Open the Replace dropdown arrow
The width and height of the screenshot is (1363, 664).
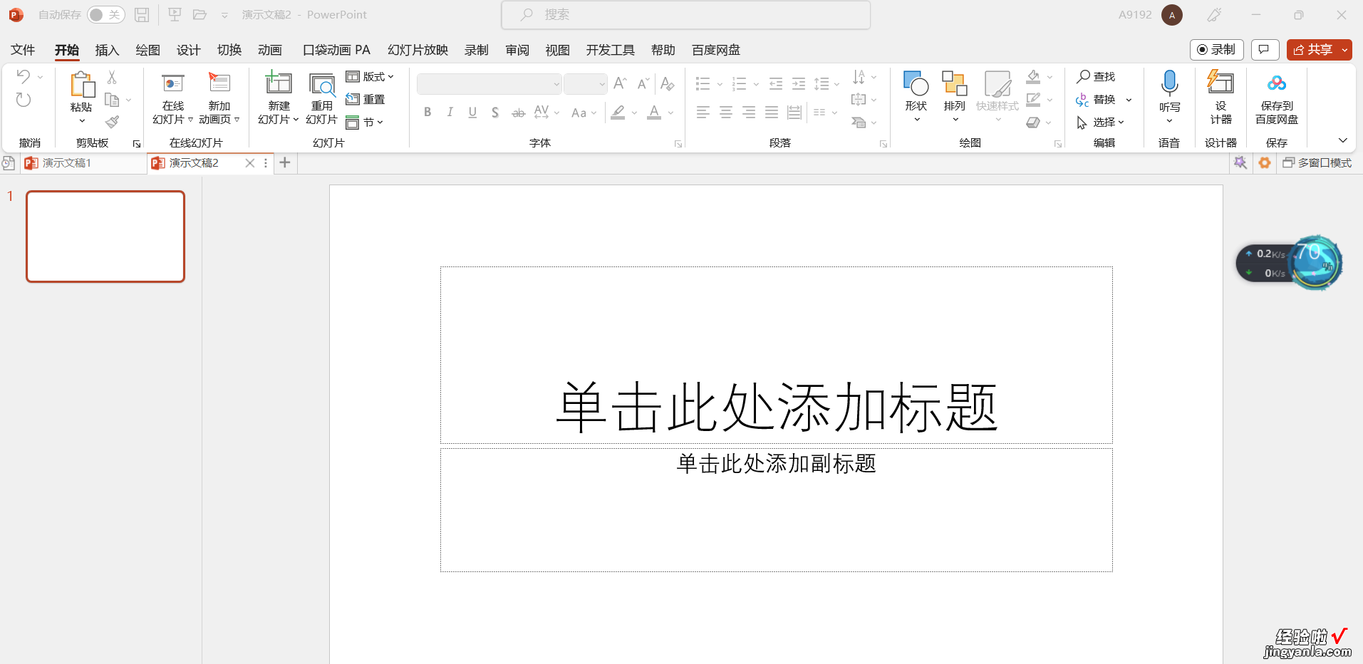[1129, 100]
